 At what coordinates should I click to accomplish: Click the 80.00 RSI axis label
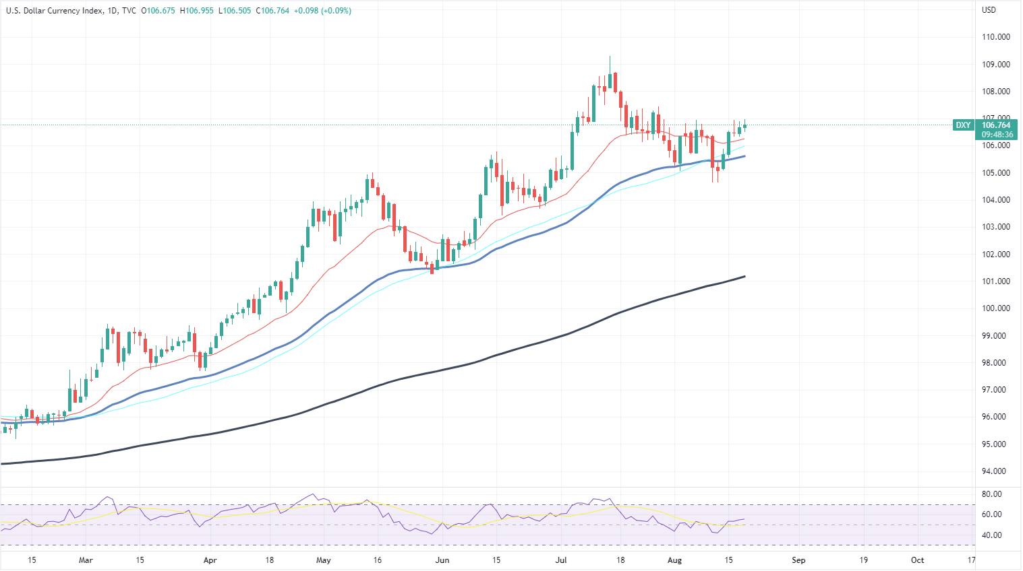coord(992,494)
